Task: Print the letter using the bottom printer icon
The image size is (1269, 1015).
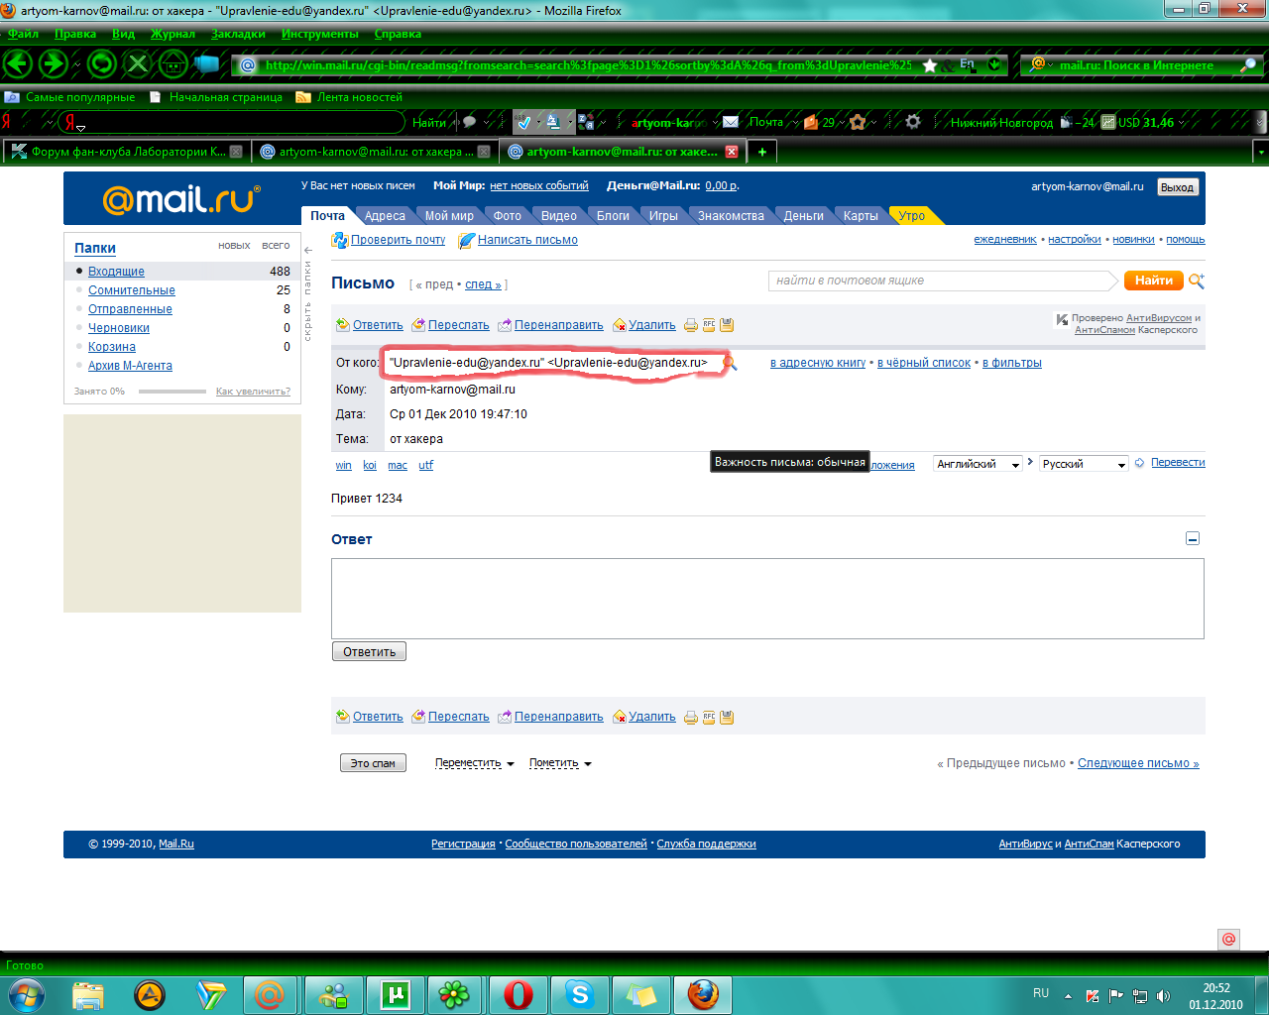Action: [x=691, y=717]
